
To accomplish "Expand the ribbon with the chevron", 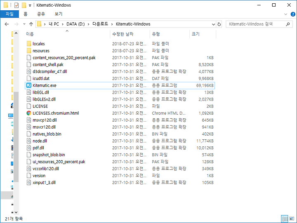I will (x=286, y=14).
